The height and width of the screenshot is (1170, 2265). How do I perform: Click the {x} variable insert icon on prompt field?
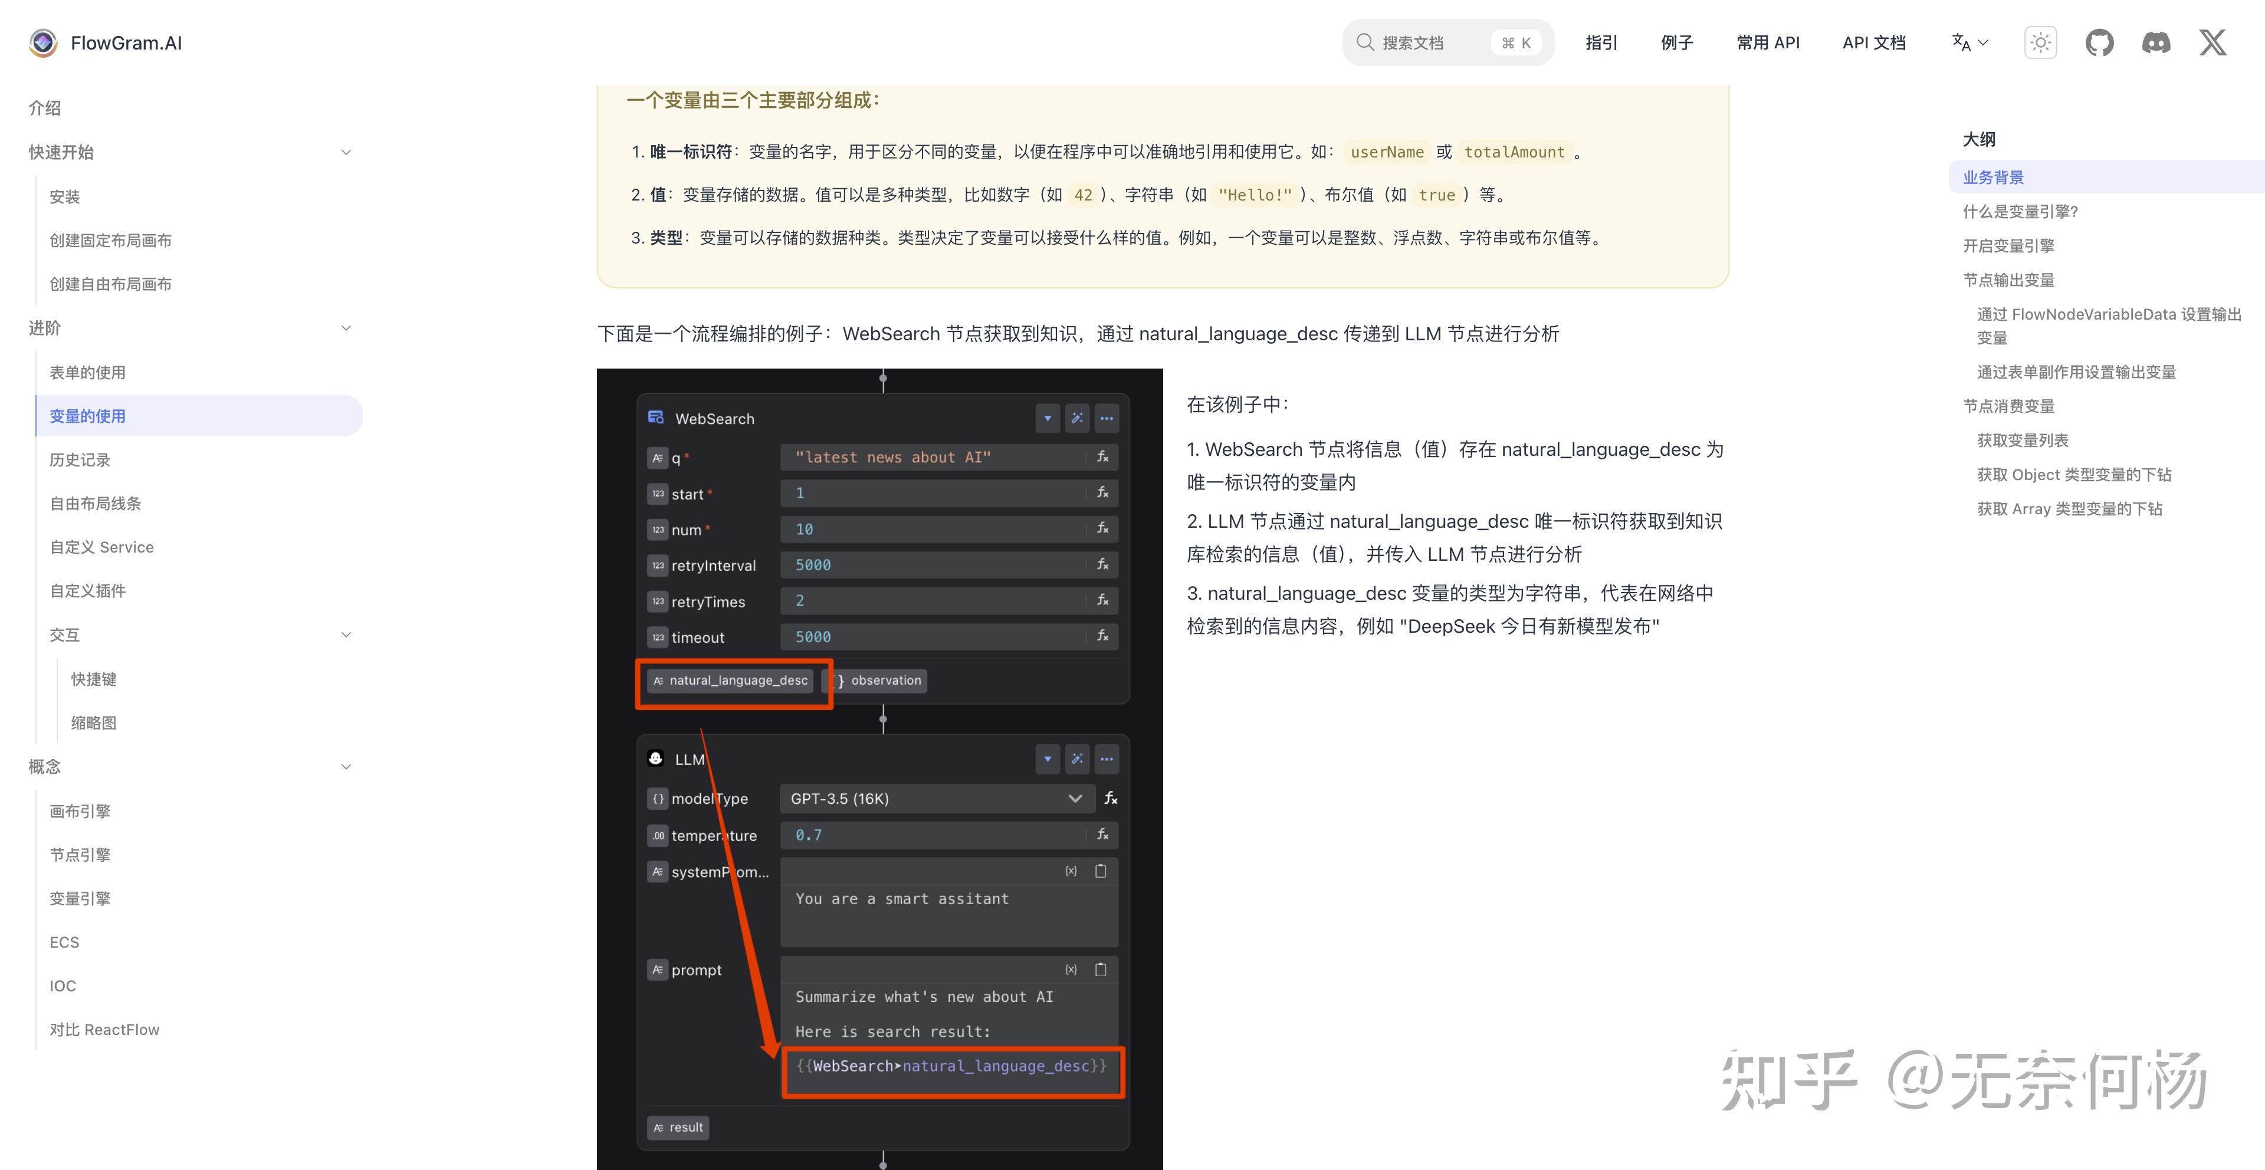[x=1070, y=969]
